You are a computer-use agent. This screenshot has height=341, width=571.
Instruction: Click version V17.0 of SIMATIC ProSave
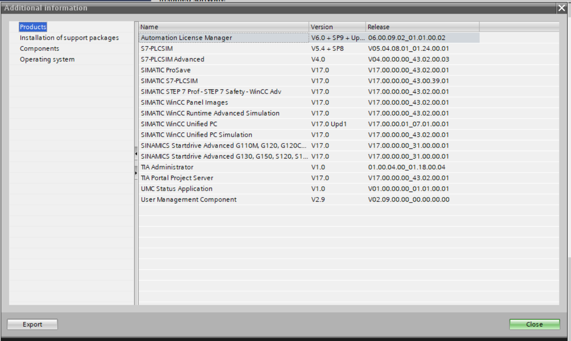[338, 70]
